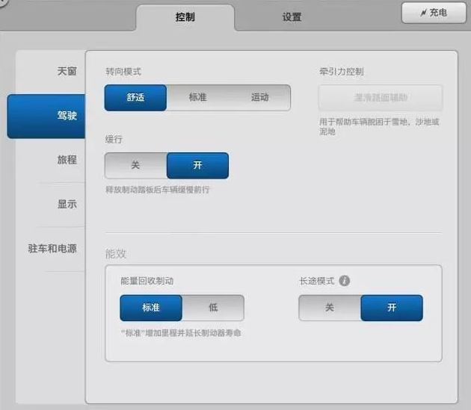Switch to the 设置 tab
The image size is (471, 410).
pyautogui.click(x=292, y=17)
